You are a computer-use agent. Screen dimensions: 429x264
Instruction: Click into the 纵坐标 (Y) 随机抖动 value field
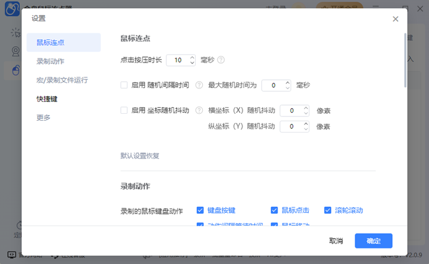(x=291, y=127)
